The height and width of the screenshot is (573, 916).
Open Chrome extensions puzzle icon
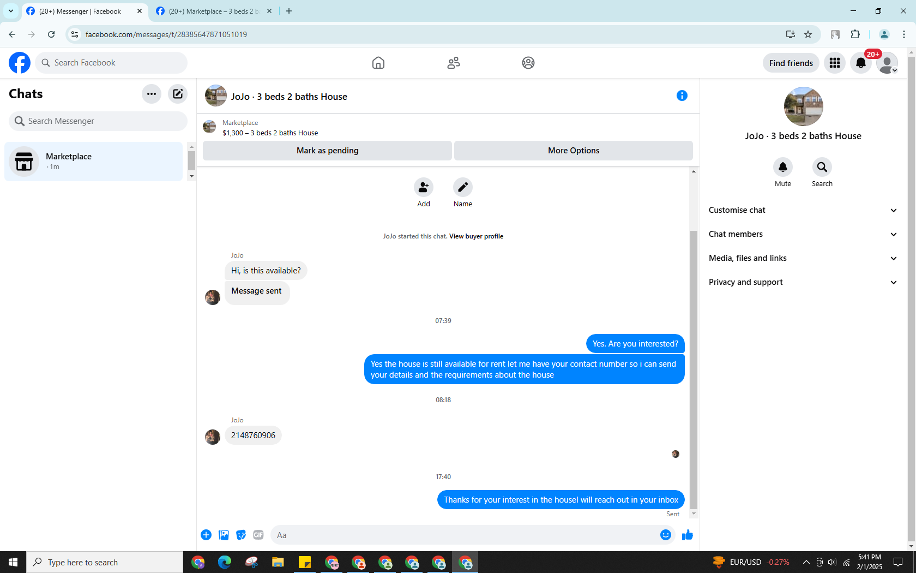[855, 34]
